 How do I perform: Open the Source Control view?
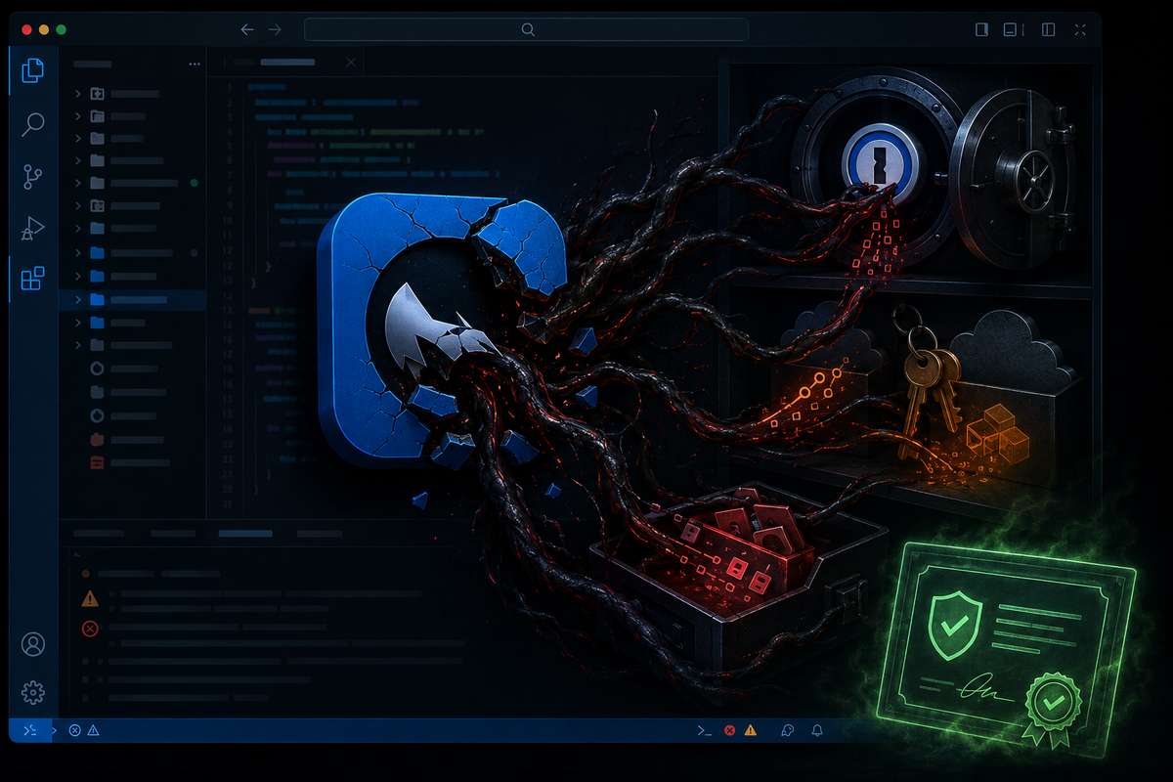coord(33,177)
